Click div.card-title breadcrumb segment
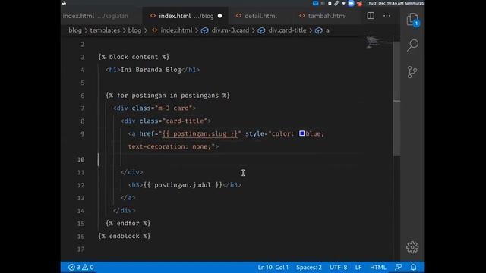Image resolution: width=486 pixels, height=273 pixels. tap(282, 30)
